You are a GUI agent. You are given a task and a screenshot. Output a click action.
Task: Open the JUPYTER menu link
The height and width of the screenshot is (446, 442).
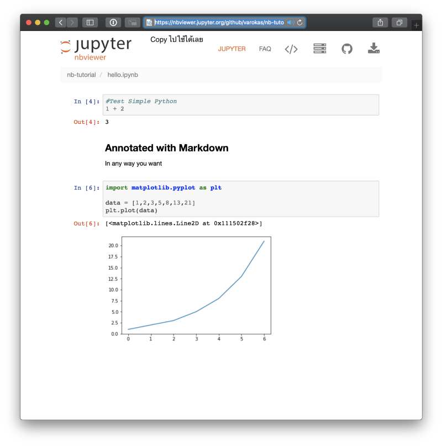tap(231, 49)
